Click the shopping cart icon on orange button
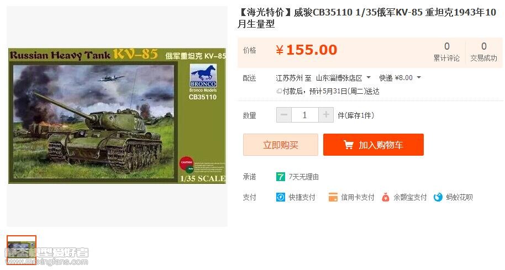Image resolution: width=505 pixels, height=270 pixels. (349, 145)
